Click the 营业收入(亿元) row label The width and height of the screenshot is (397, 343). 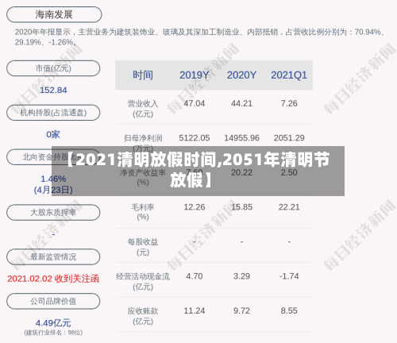tap(143, 109)
